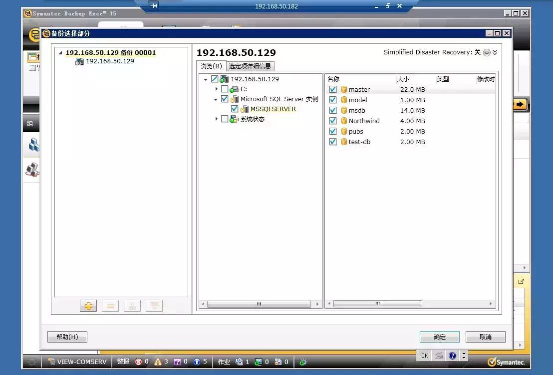Collapse the Microsoft SQL Server 实例 node

click(x=216, y=99)
